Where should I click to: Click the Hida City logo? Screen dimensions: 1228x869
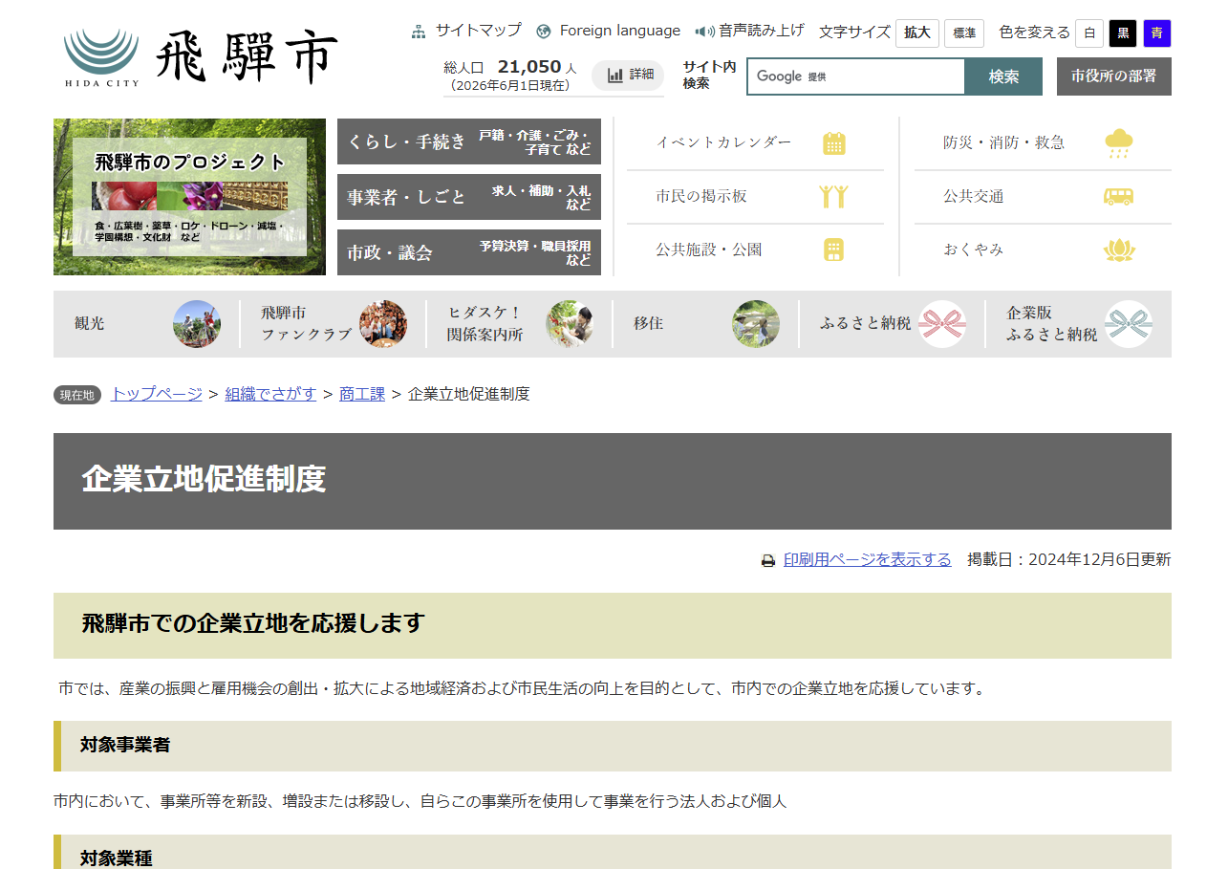pos(201,56)
